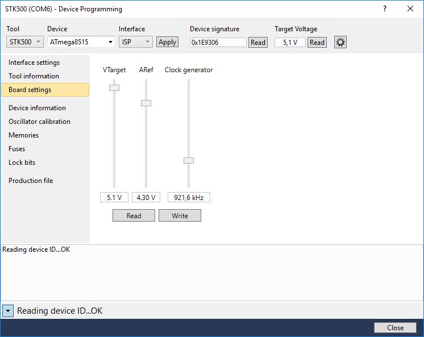This screenshot has width=424, height=337.
Task: Click the Clock generator label
Action: [189, 70]
